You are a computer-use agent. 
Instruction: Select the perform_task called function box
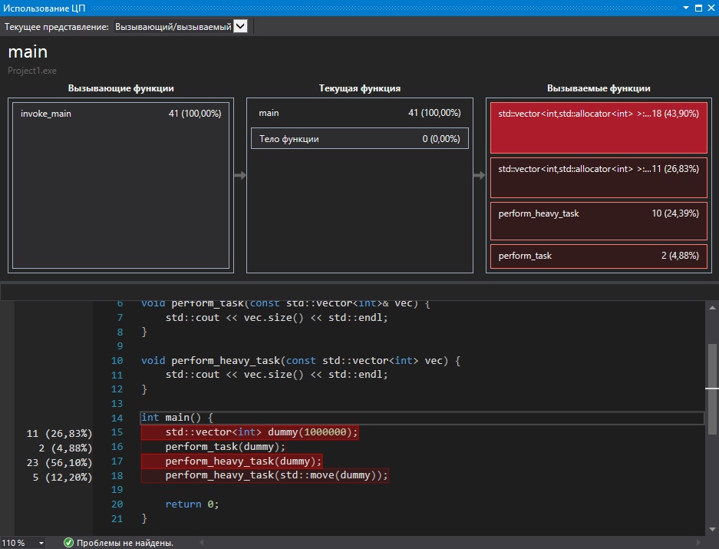pyautogui.click(x=598, y=256)
